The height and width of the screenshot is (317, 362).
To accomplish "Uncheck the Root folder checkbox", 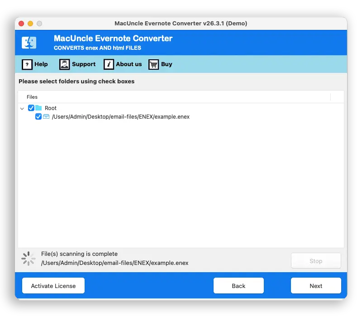I will 31,108.
